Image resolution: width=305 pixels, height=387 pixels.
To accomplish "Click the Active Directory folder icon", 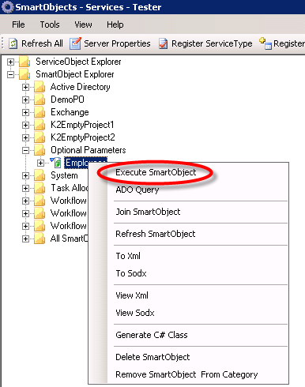I will coord(40,87).
